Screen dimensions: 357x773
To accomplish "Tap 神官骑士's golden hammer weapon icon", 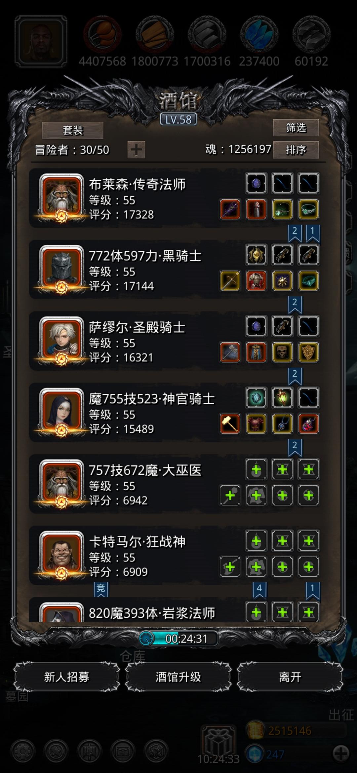I will coord(230,424).
